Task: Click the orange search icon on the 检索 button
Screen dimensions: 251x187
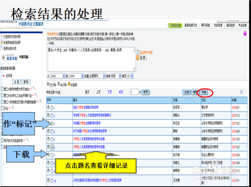Action: pos(138,58)
